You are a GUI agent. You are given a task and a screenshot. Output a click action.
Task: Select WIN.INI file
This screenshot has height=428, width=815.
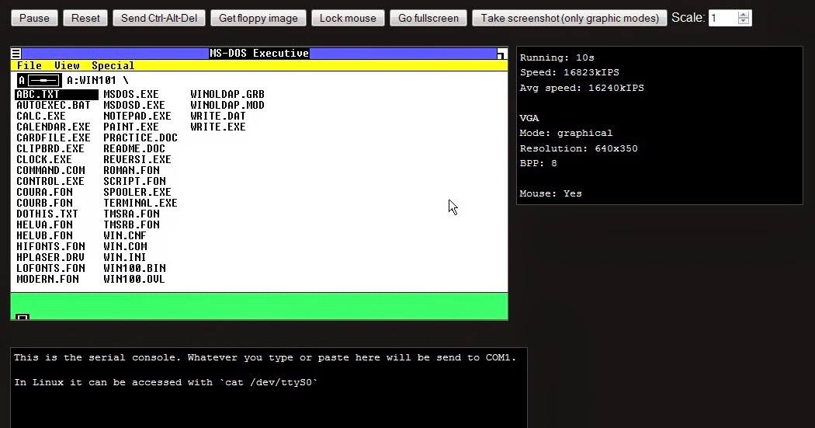tap(125, 258)
